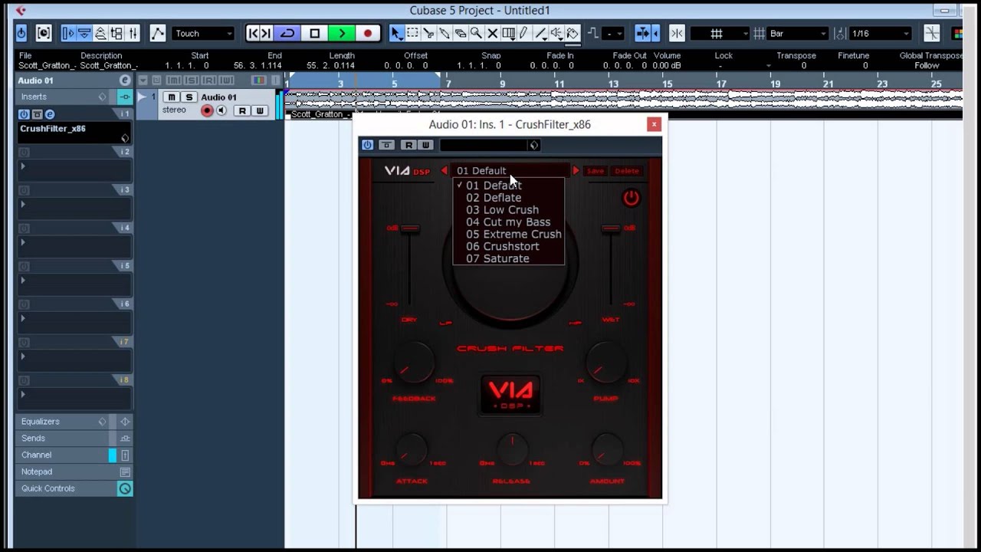
Task: Toggle insert slot 1 power in the Inspector
Action: (x=24, y=114)
